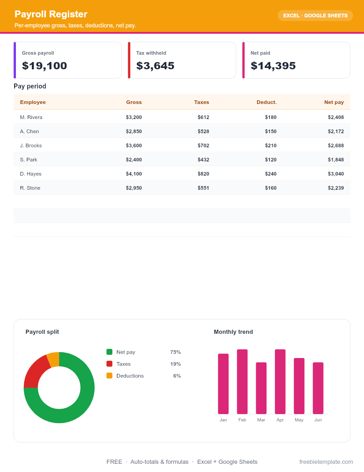Click the May bar in Monthly trend
Screen dimensions: 364x472
click(299, 386)
